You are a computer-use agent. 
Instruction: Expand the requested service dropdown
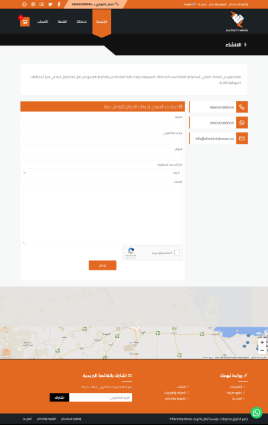coord(103,173)
